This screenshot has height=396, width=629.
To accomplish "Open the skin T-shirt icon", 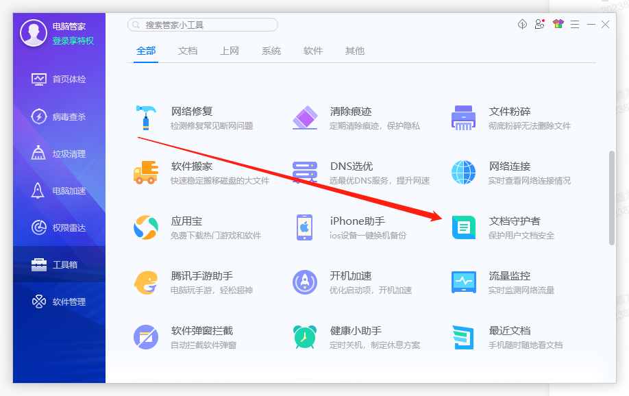I will click(x=558, y=24).
